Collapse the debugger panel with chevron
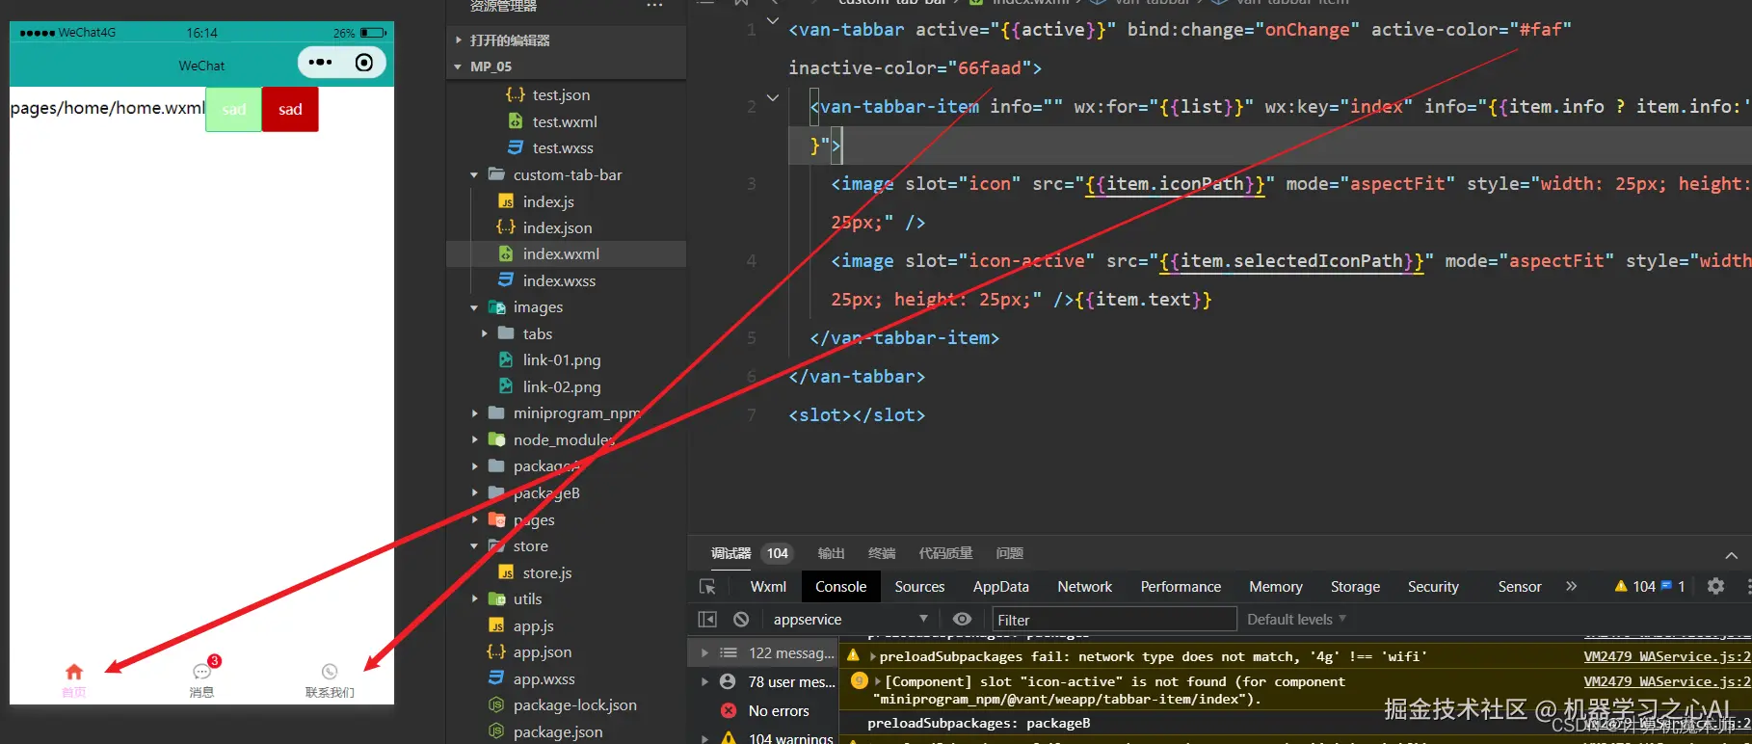 click(x=1731, y=555)
